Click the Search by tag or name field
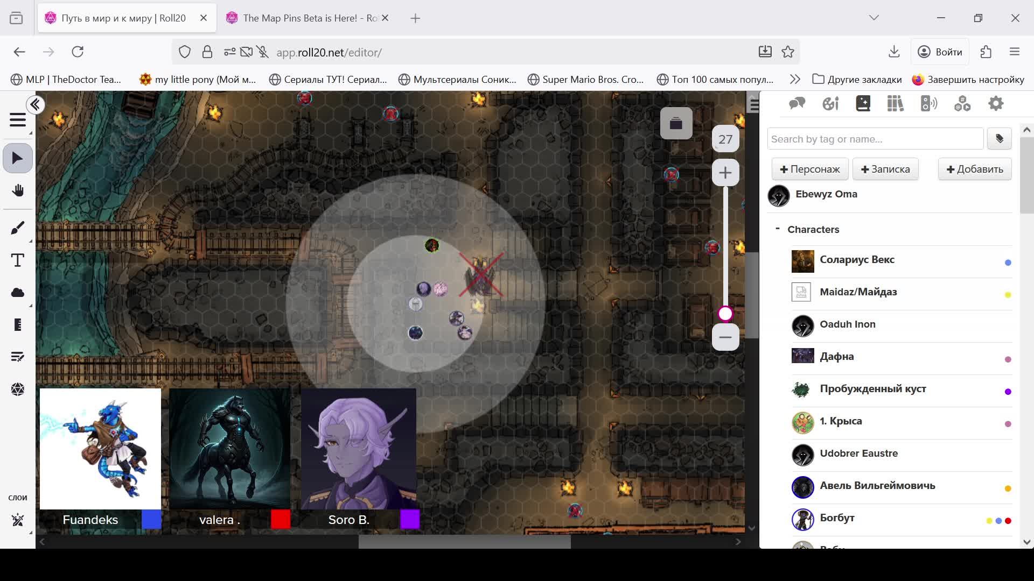 875,139
